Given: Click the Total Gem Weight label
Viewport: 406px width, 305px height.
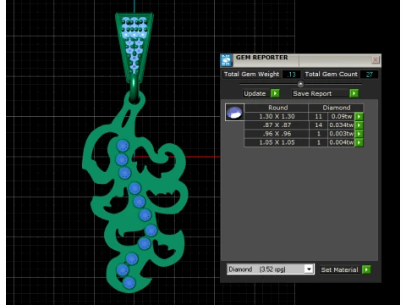Looking at the screenshot, I should (251, 75).
